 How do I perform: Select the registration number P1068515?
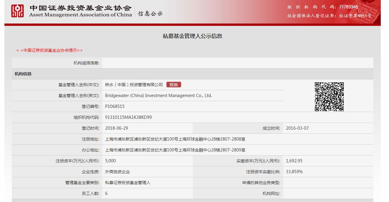115,106
